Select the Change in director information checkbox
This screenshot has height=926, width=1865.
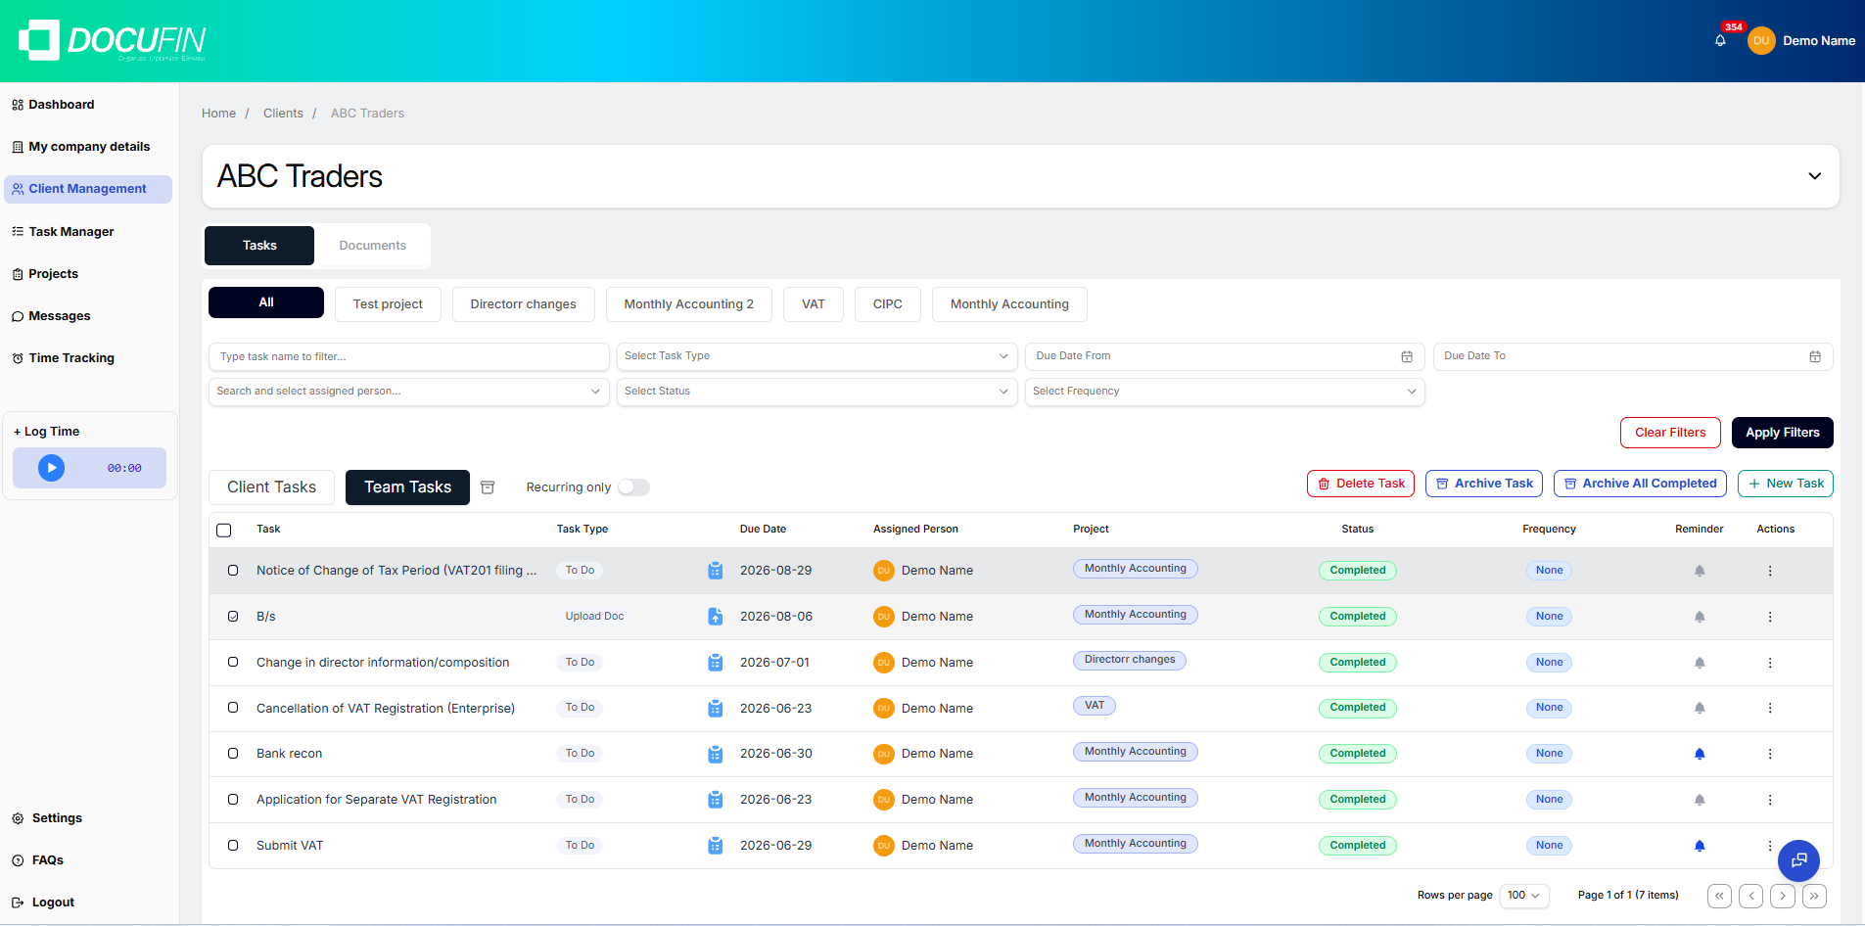233,662
